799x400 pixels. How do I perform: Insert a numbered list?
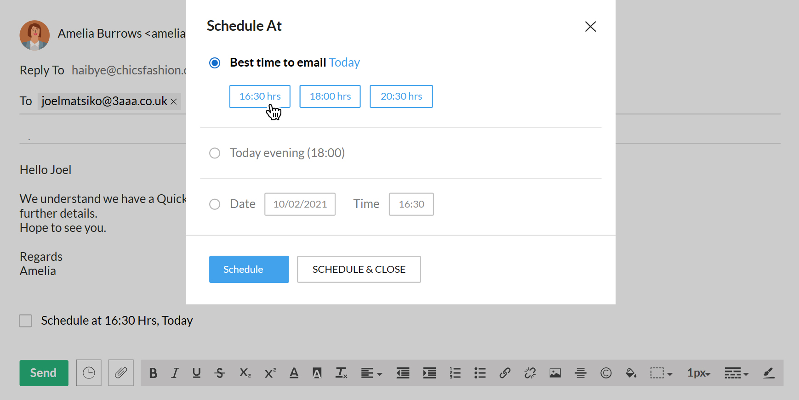pos(455,373)
